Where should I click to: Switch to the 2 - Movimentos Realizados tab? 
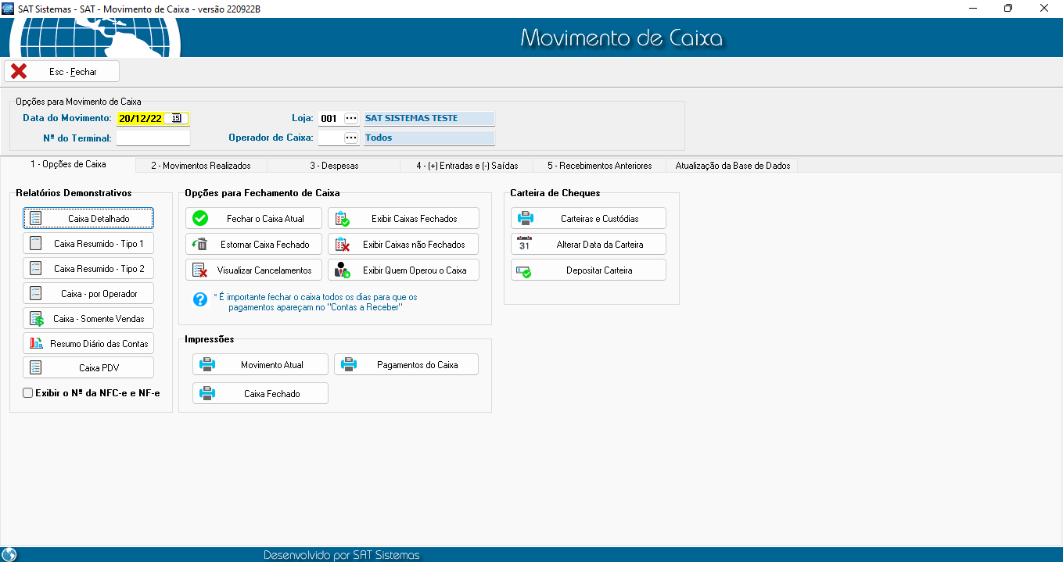click(x=201, y=166)
